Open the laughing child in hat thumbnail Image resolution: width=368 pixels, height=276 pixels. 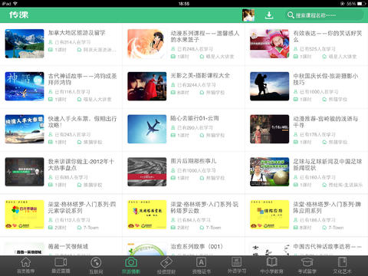(270, 44)
